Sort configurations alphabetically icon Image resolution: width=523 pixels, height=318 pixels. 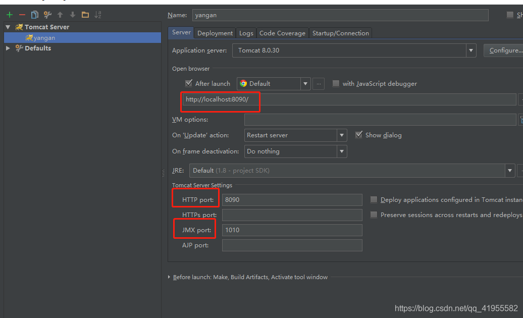pos(98,15)
